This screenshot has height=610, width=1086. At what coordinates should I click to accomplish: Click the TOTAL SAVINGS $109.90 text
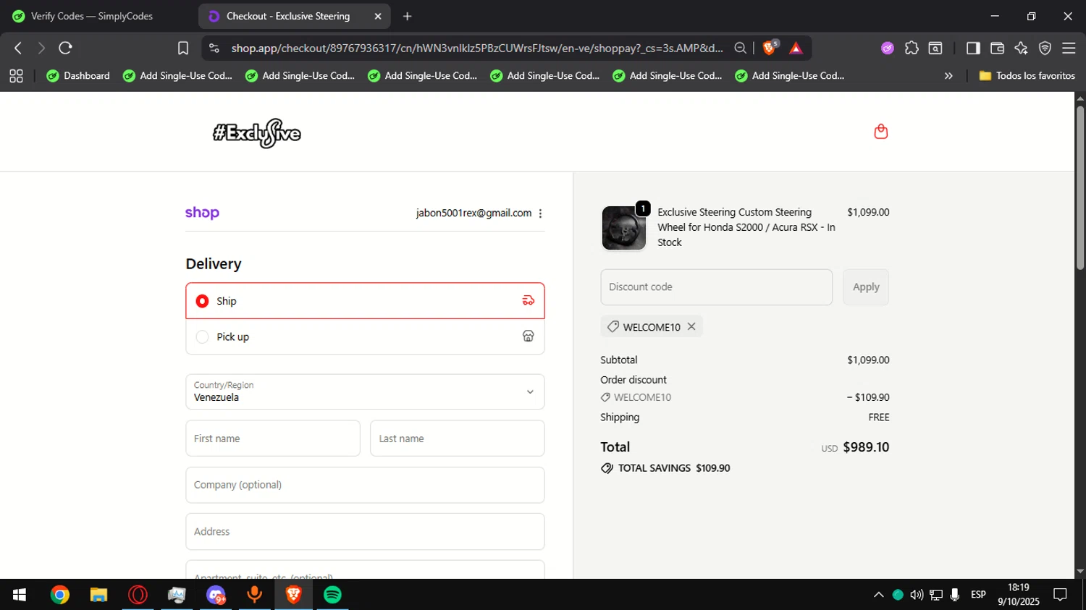click(674, 468)
